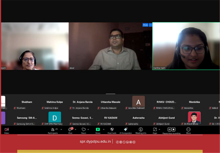This screenshot has height=153, width=220.
Task: Expand arrow next to Chat
Action: pos(75,129)
